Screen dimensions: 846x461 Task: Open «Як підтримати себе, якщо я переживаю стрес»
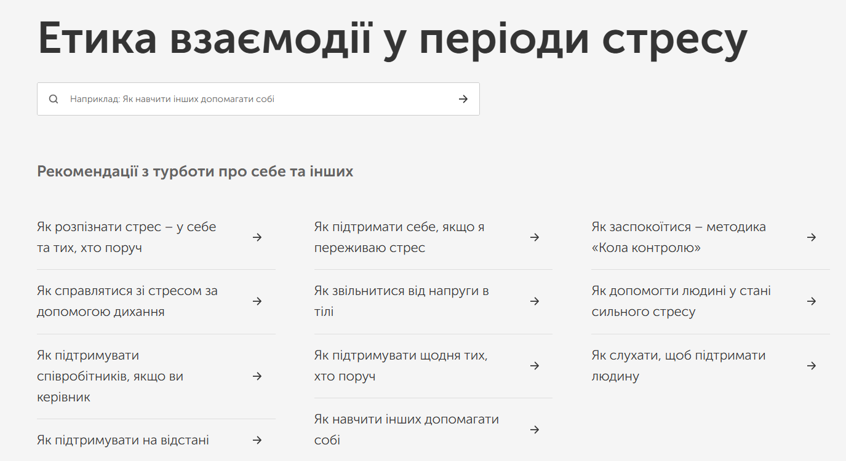(399, 237)
